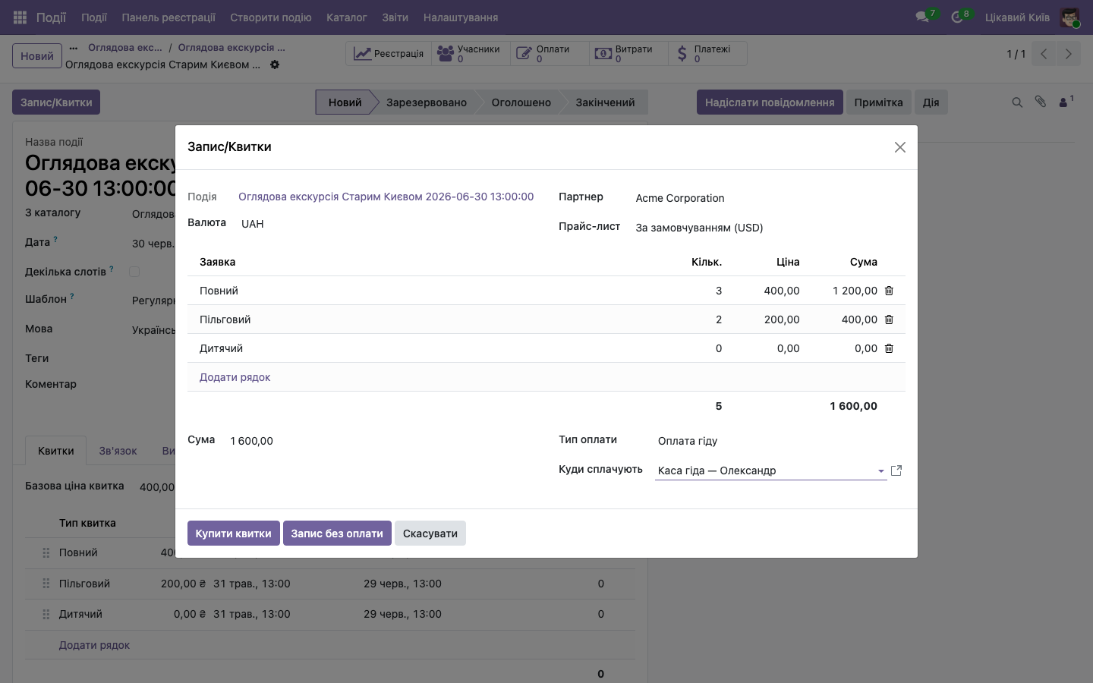The height and width of the screenshot is (683, 1093).
Task: Expand the Куди сплачують dropdown
Action: [x=880, y=471]
